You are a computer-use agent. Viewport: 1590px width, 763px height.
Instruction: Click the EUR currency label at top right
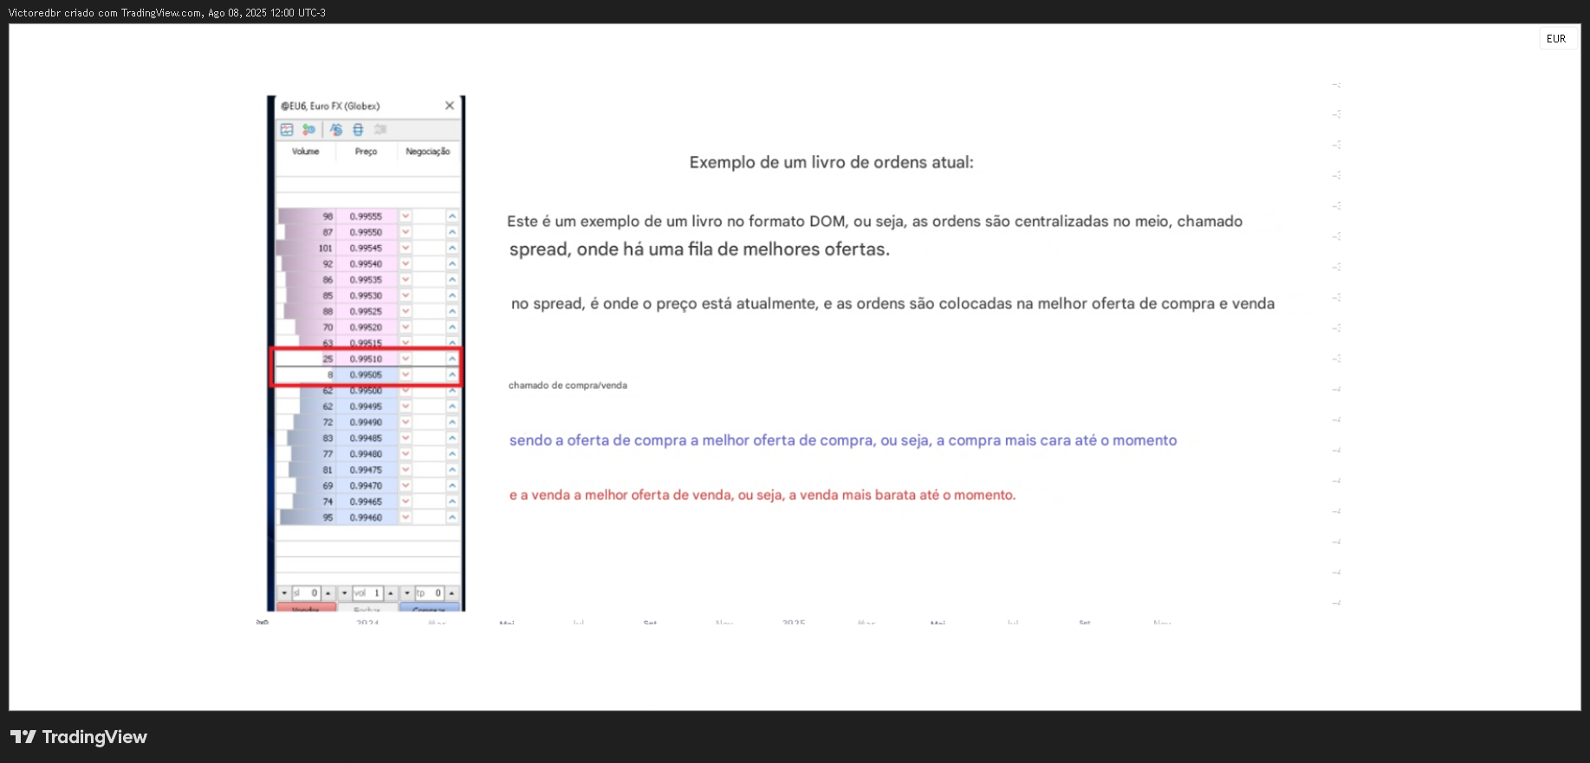pos(1556,39)
